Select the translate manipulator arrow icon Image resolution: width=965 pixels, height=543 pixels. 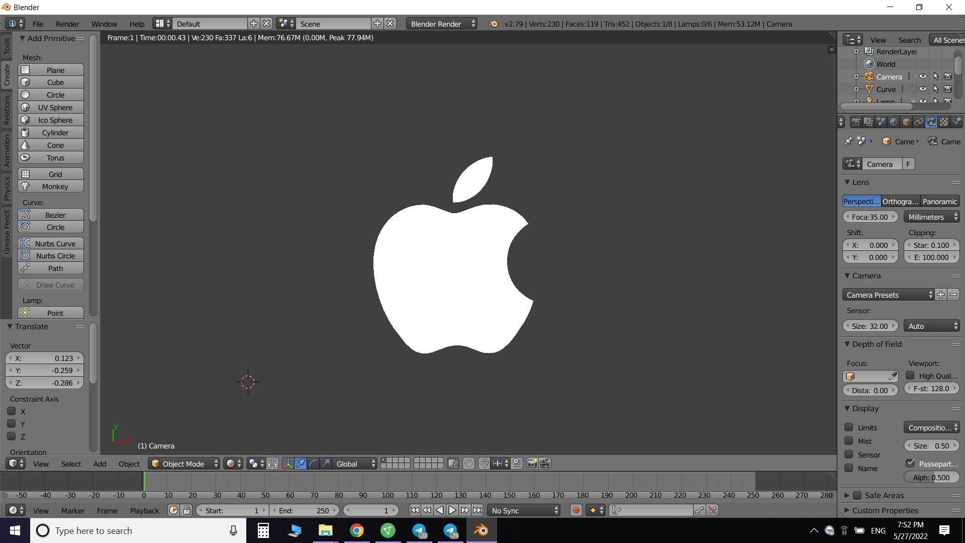pyautogui.click(x=301, y=464)
